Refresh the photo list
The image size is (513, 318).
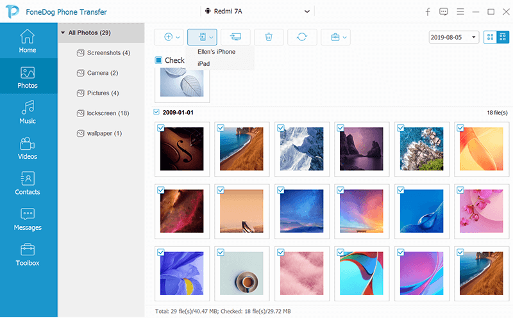pos(302,37)
